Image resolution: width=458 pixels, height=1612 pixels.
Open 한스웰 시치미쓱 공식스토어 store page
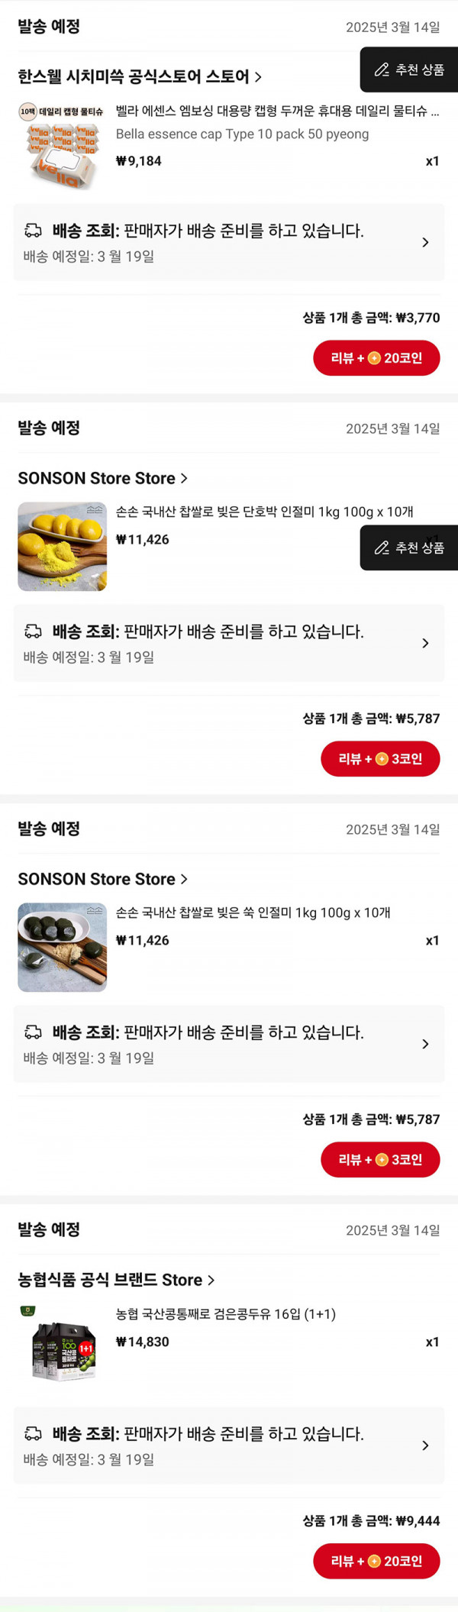[x=140, y=76]
